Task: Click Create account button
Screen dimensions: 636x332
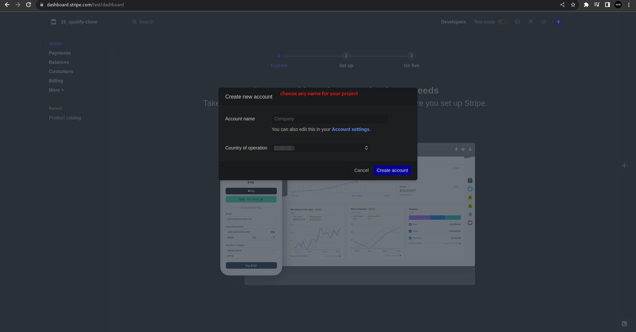Action: tap(392, 170)
